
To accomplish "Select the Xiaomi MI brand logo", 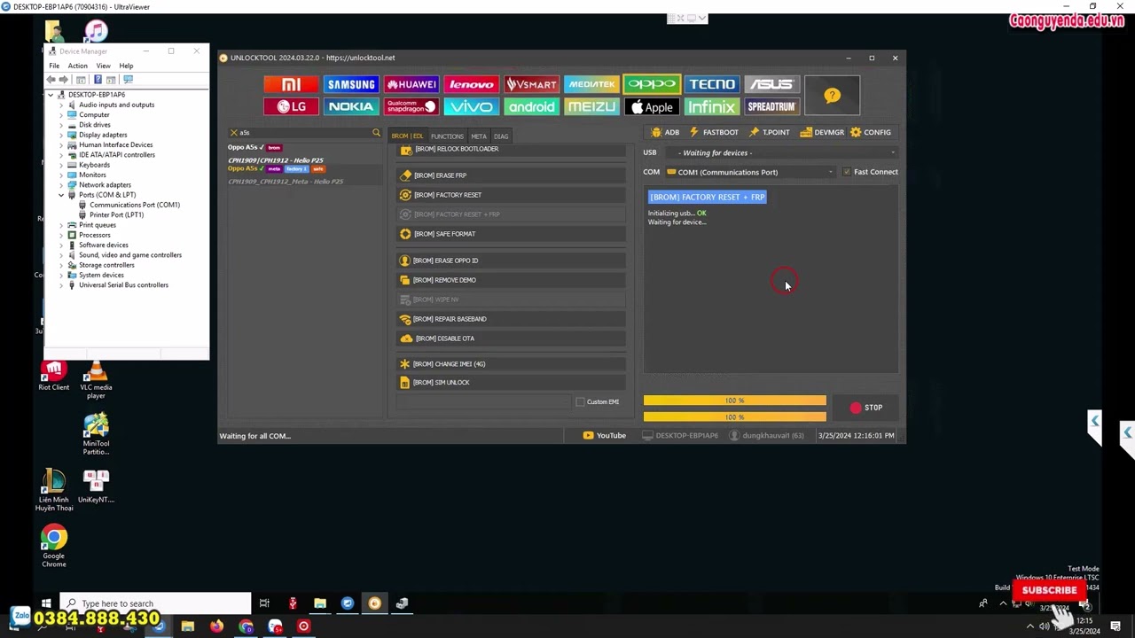I will click(x=291, y=84).
